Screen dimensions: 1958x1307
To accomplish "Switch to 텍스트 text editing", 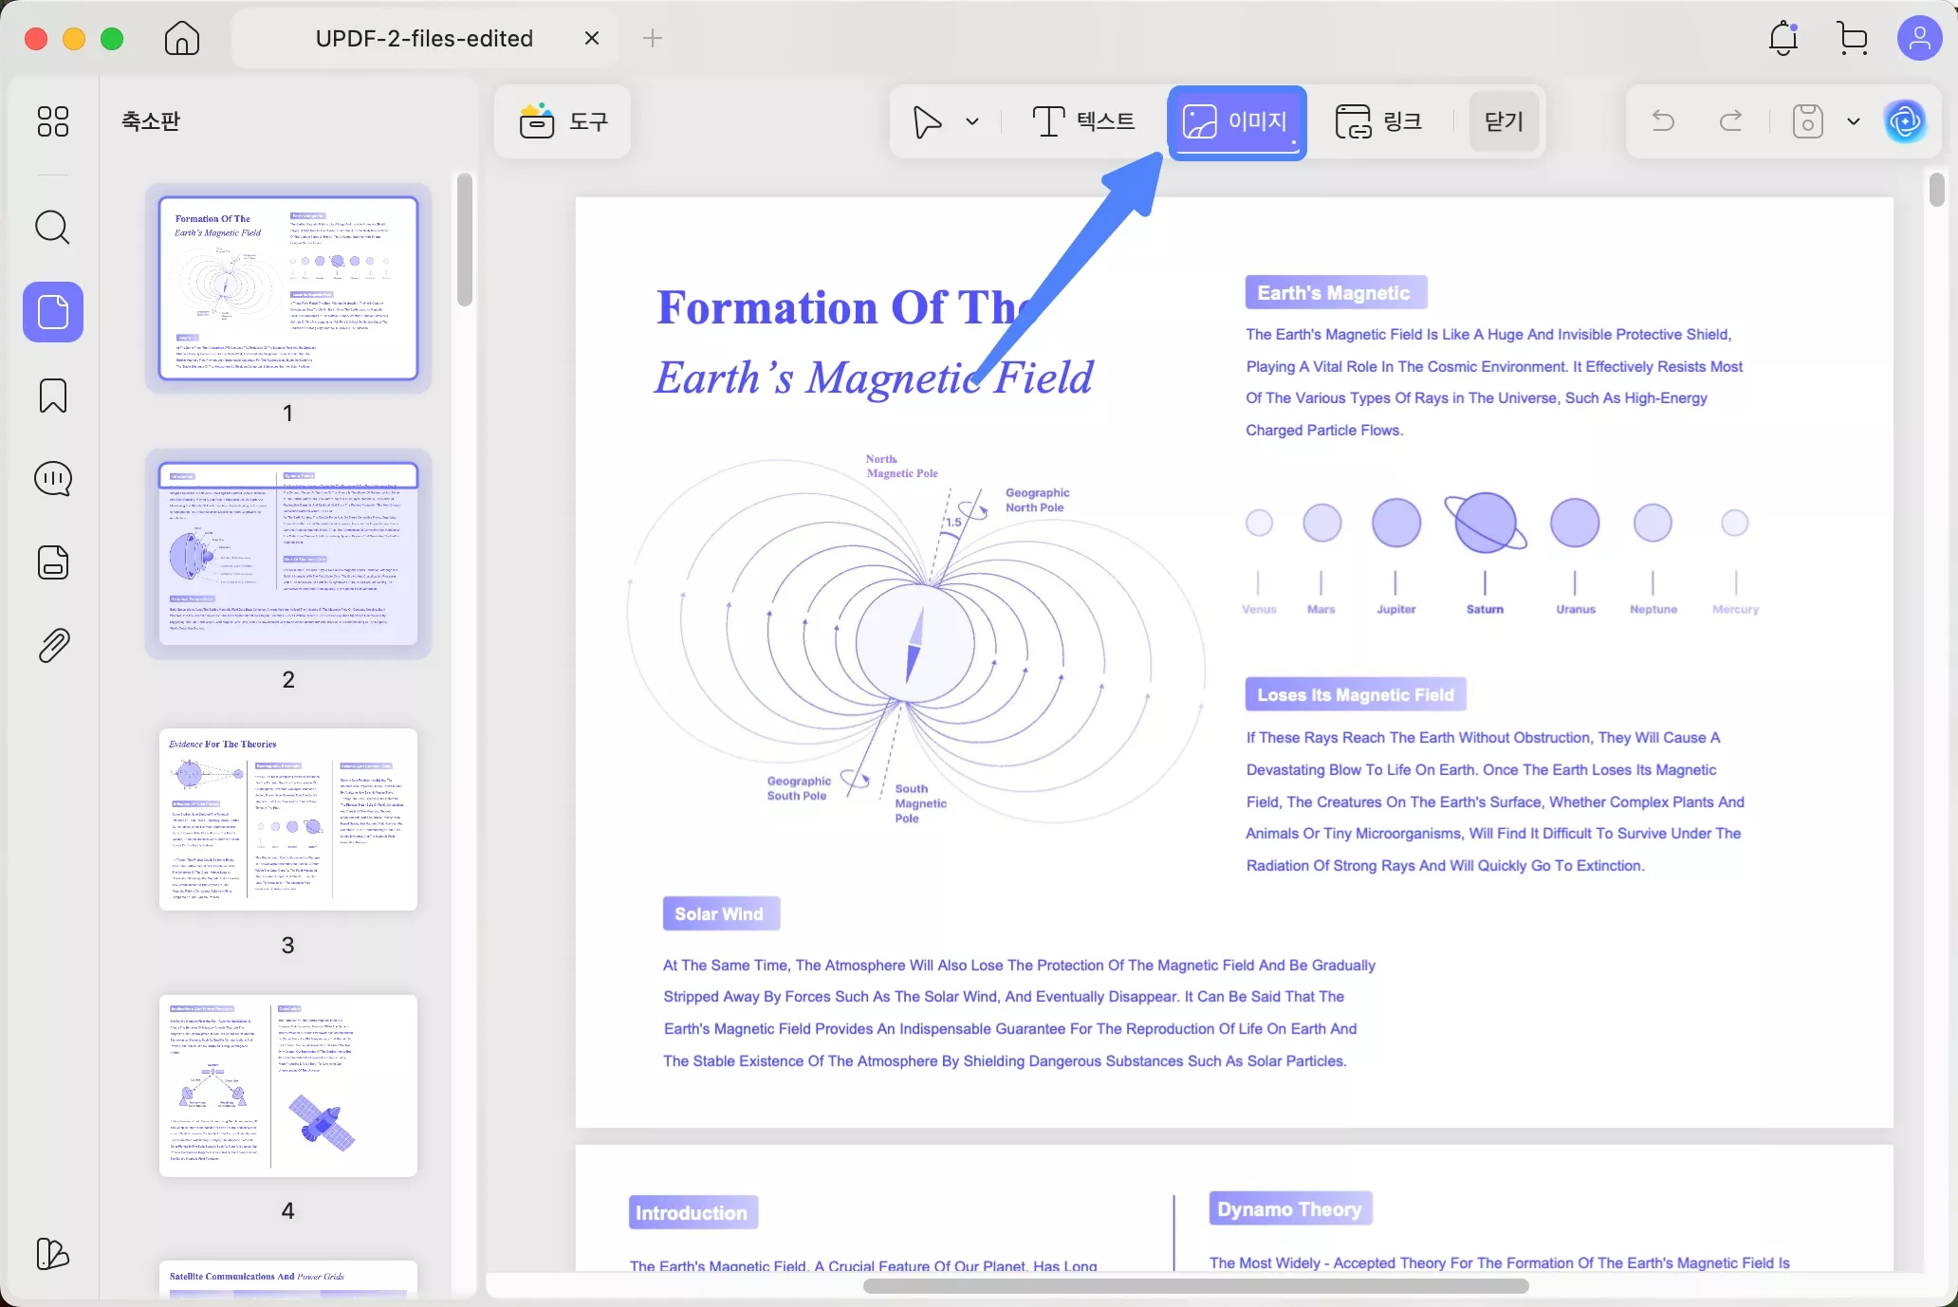I will tap(1083, 121).
